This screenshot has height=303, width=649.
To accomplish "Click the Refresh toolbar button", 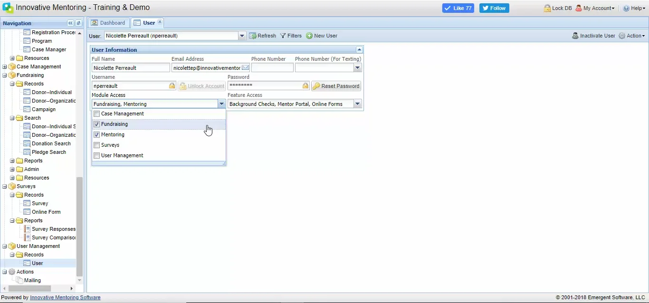I will click(263, 36).
